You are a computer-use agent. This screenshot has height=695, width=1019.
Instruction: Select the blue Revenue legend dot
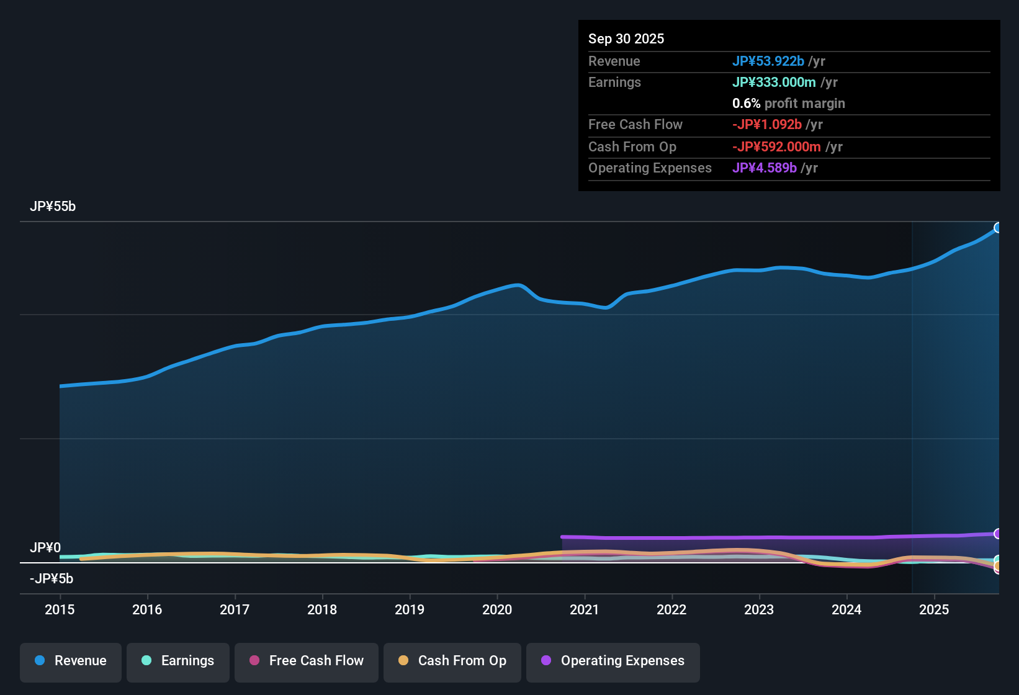click(x=39, y=661)
